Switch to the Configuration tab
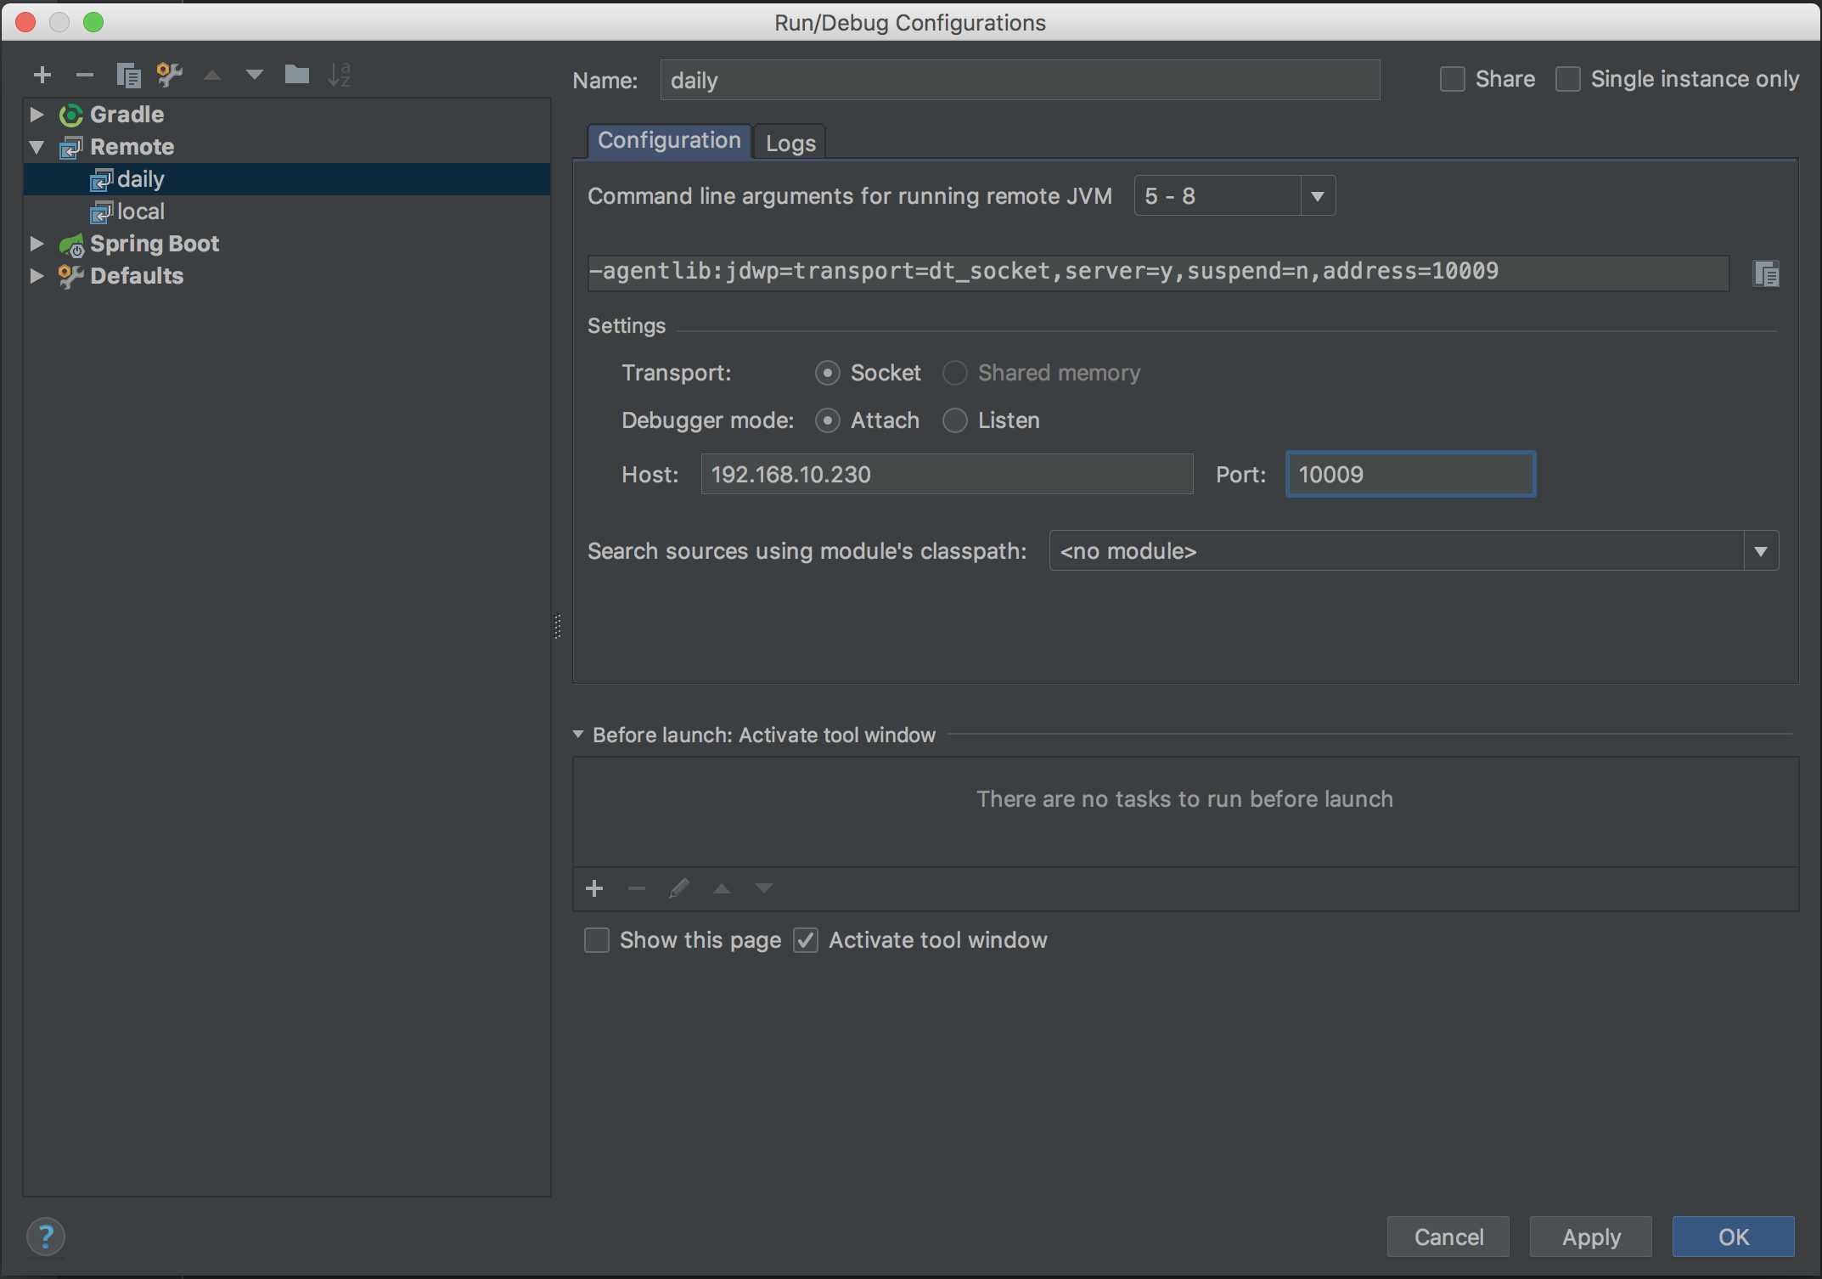 (x=669, y=141)
